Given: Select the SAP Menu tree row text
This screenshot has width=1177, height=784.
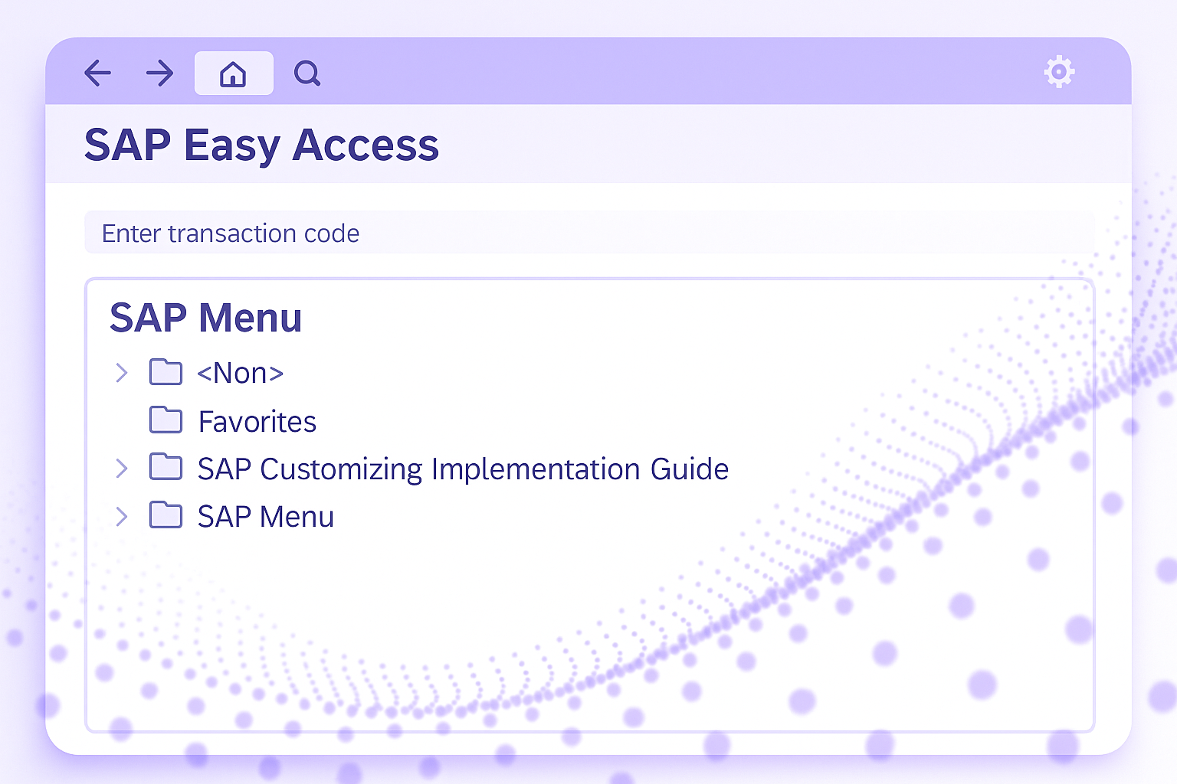Looking at the screenshot, I should pyautogui.click(x=266, y=517).
